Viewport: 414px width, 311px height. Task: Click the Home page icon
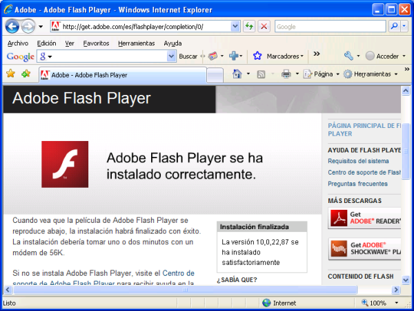[x=237, y=74]
